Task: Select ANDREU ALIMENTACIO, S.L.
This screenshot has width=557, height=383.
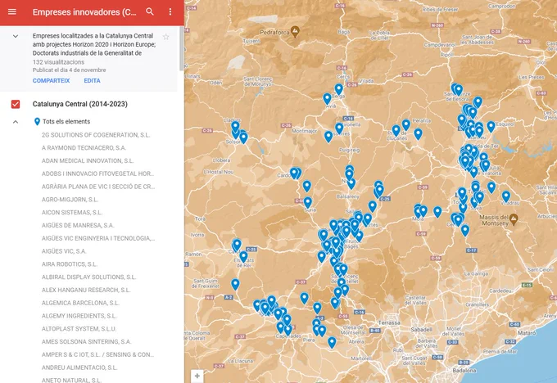Action: point(79,367)
